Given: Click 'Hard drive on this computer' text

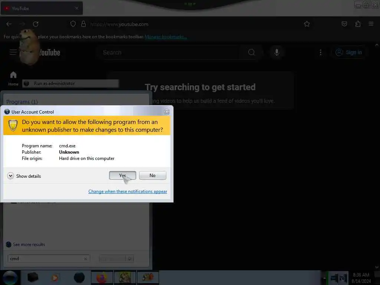Looking at the screenshot, I should point(86,158).
